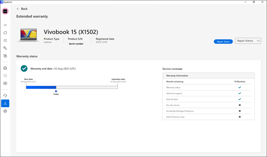Click the Repair Status button
267x157 pixels.
[223, 41]
